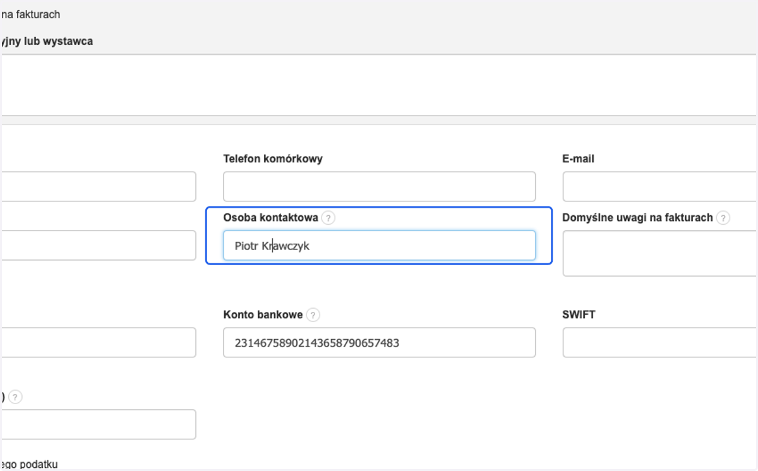
Task: Click the question-mark icon above the bottom-left field
Action: point(16,396)
